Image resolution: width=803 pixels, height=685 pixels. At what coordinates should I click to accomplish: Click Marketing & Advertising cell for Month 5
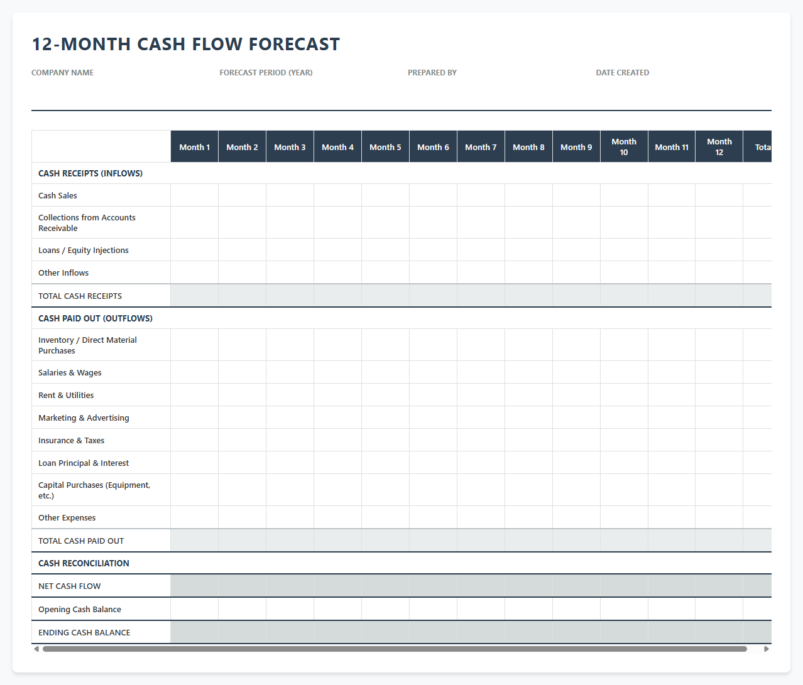point(386,418)
